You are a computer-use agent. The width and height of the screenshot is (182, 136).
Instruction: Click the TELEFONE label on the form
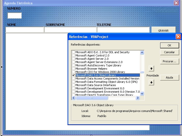click(104, 25)
